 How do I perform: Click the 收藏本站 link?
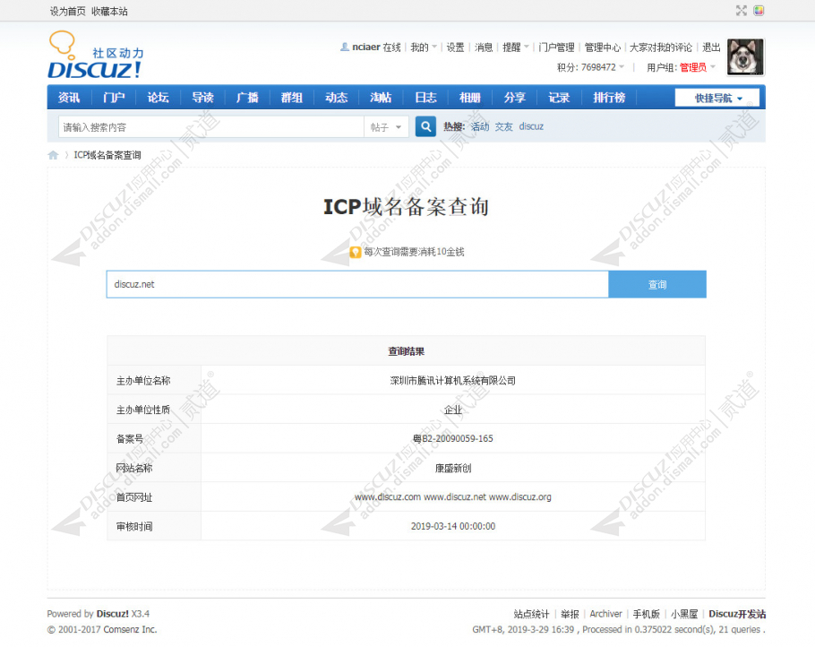[x=109, y=12]
